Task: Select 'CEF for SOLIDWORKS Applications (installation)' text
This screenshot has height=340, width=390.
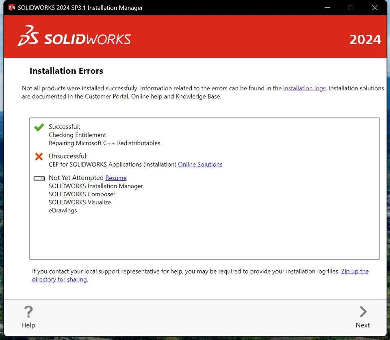Action: tap(113, 164)
